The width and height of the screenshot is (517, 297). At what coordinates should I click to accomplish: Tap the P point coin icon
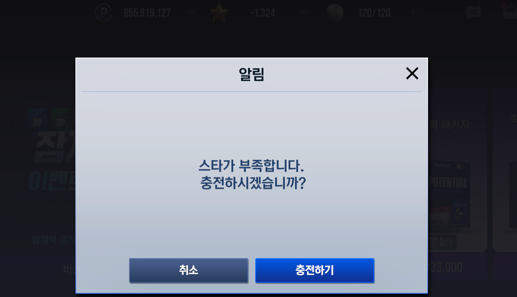pos(104,13)
